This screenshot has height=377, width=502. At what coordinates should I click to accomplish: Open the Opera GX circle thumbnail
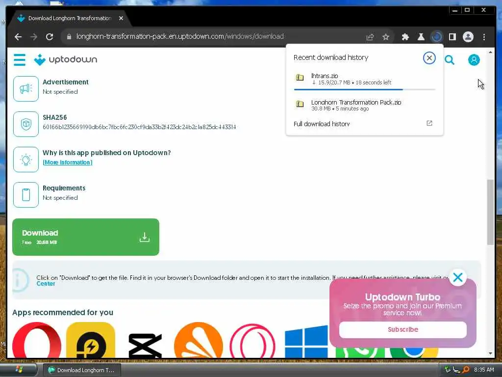252,341
